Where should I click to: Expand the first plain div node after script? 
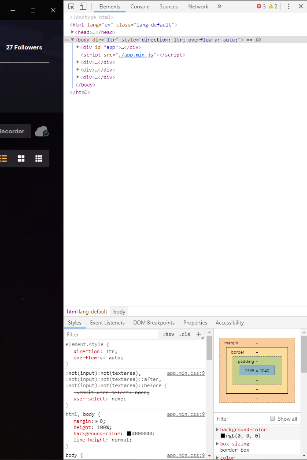[x=78, y=62]
